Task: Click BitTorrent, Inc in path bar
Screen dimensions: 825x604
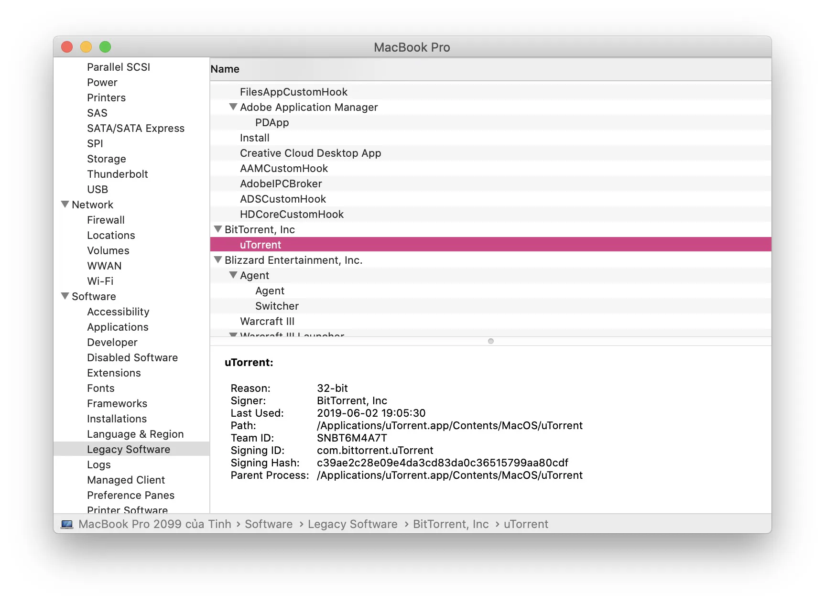Action: [451, 524]
